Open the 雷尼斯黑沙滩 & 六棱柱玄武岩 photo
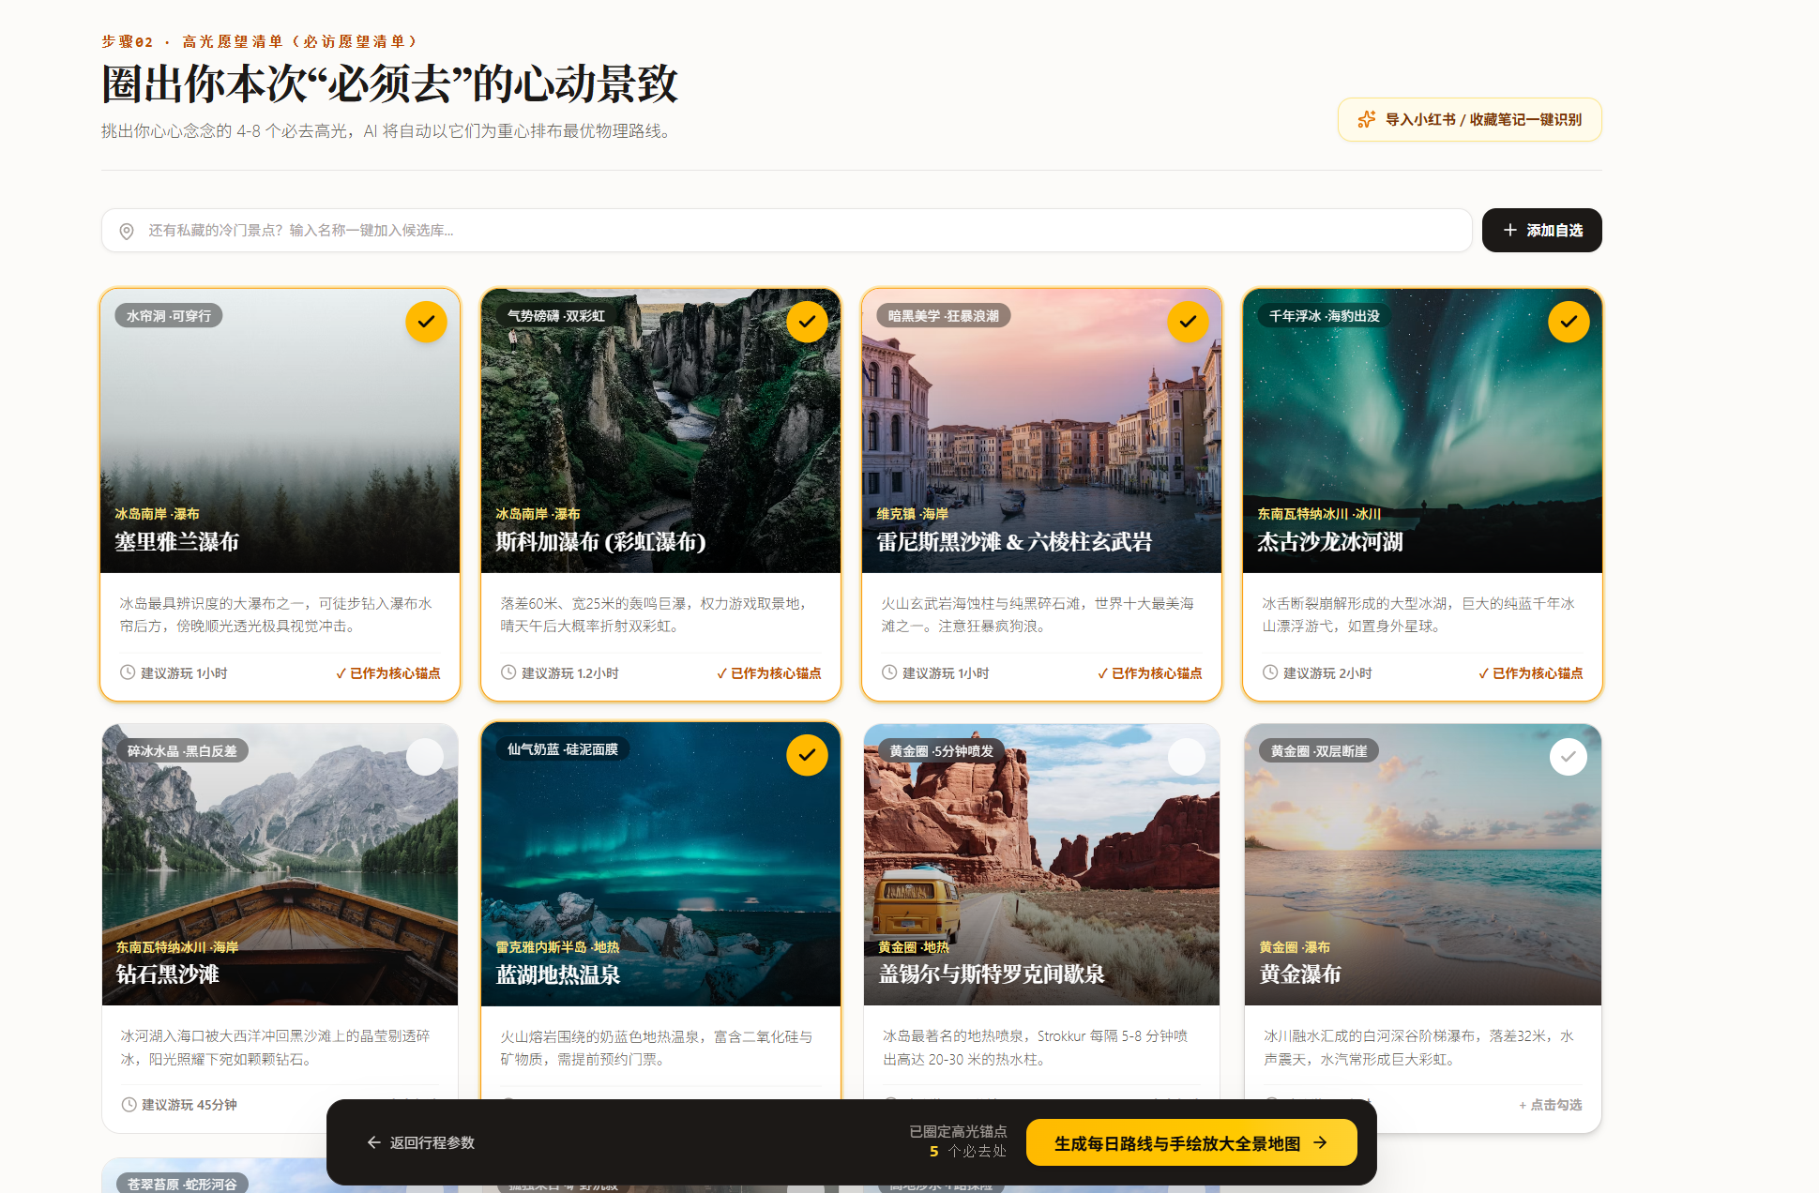 tap(1041, 431)
